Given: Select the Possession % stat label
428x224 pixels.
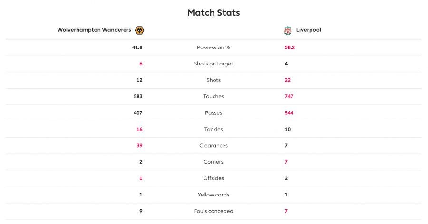Looking at the screenshot, I should [x=214, y=47].
